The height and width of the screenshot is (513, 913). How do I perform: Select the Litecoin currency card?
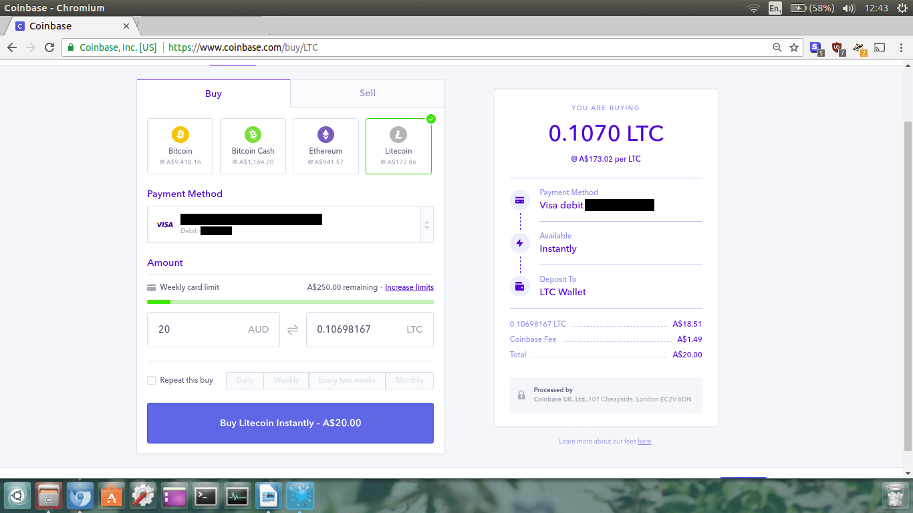(x=398, y=146)
